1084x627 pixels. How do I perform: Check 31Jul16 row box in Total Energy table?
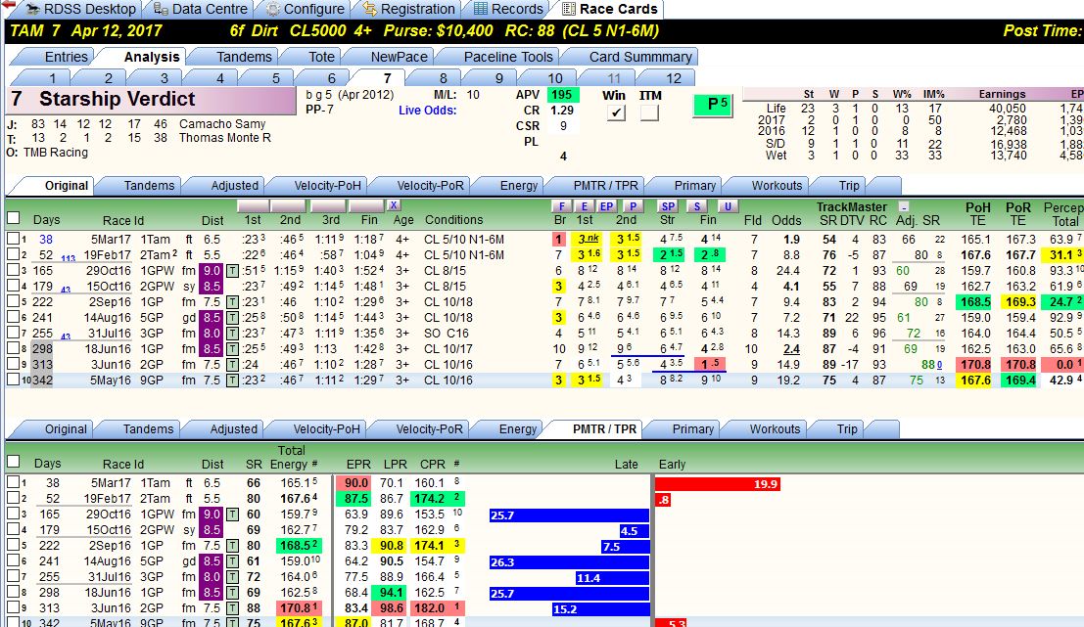pyautogui.click(x=13, y=576)
